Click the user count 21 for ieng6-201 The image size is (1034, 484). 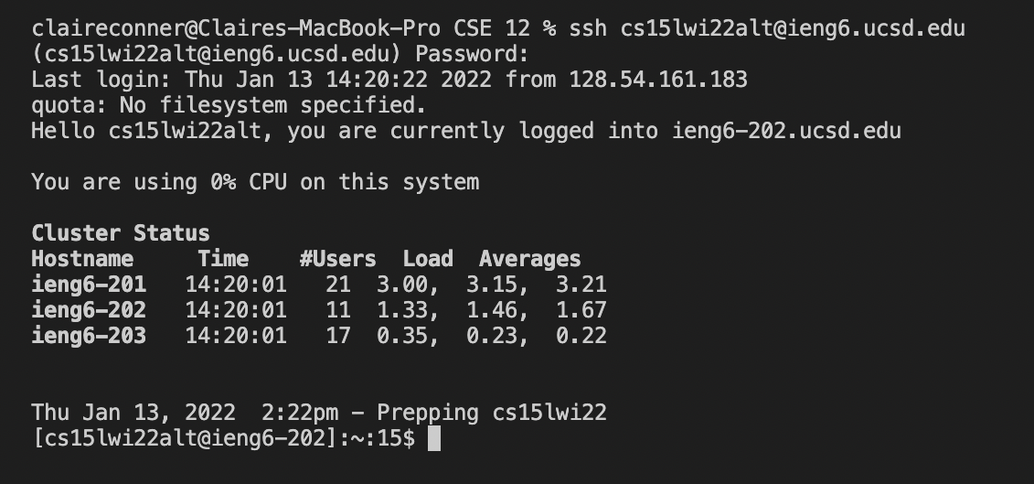(x=337, y=285)
